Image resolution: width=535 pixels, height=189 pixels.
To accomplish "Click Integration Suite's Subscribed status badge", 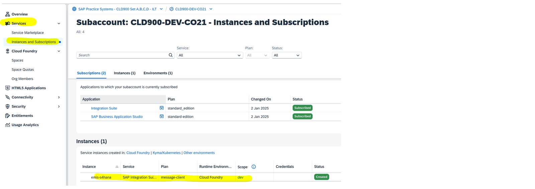I will [x=303, y=108].
